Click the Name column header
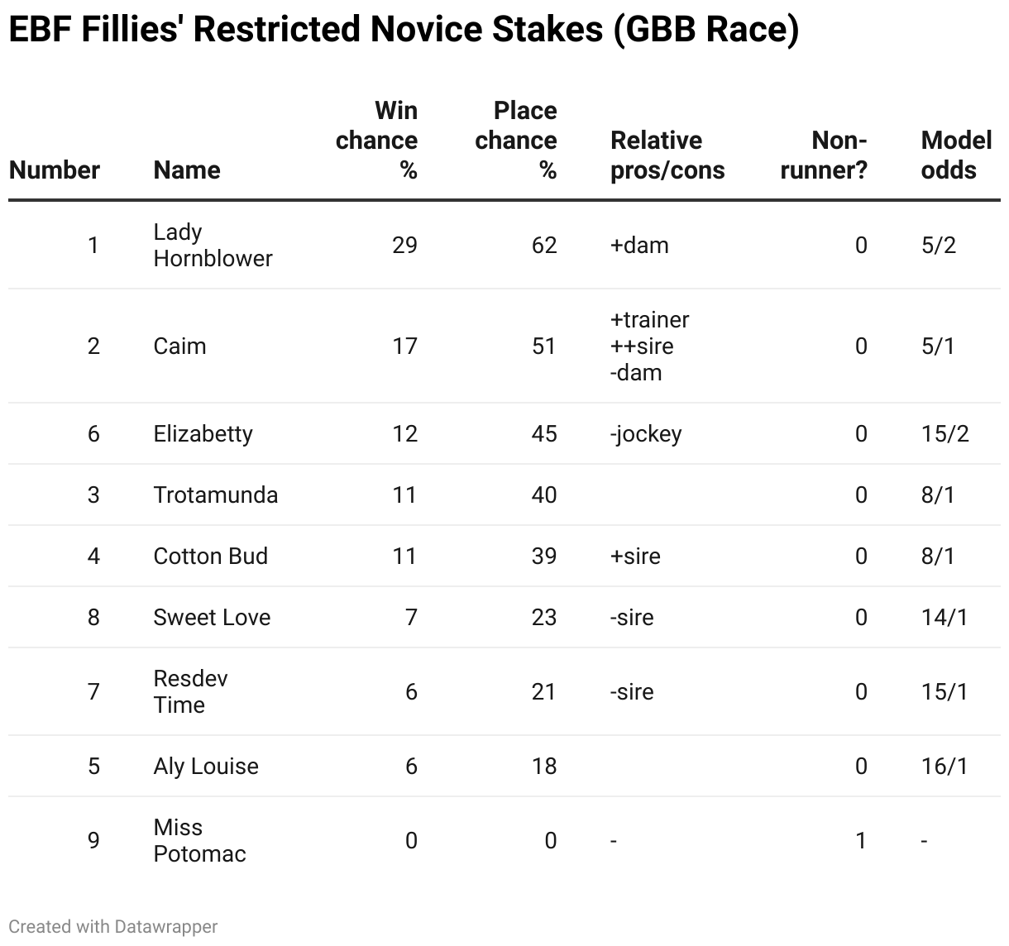 [187, 170]
